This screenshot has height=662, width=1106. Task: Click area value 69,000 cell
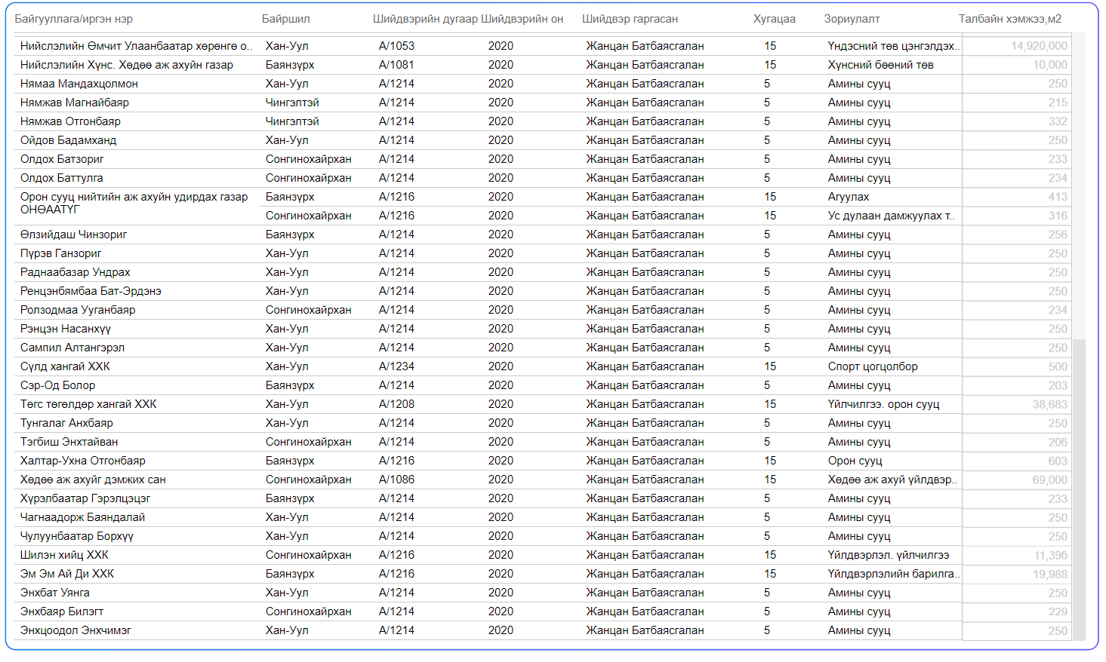point(1049,480)
